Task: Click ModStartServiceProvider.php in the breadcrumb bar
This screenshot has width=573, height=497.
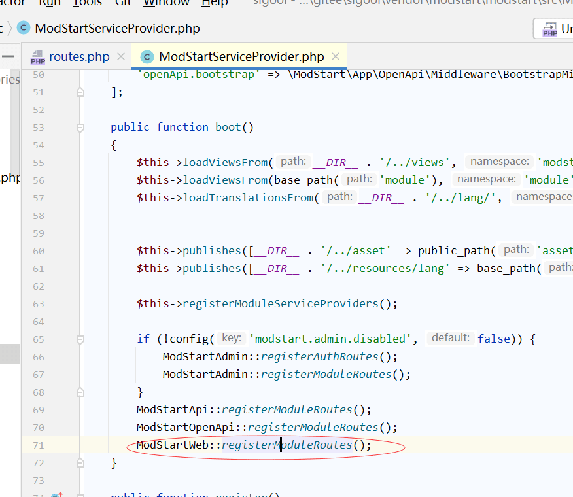Action: [x=117, y=29]
